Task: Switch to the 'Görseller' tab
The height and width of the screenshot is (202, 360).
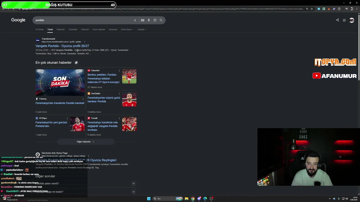Action: pyautogui.click(x=73, y=29)
